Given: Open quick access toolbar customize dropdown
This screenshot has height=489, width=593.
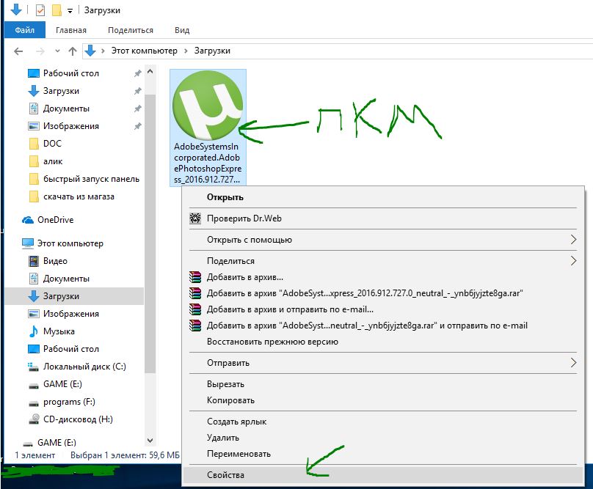Looking at the screenshot, I should [70, 11].
